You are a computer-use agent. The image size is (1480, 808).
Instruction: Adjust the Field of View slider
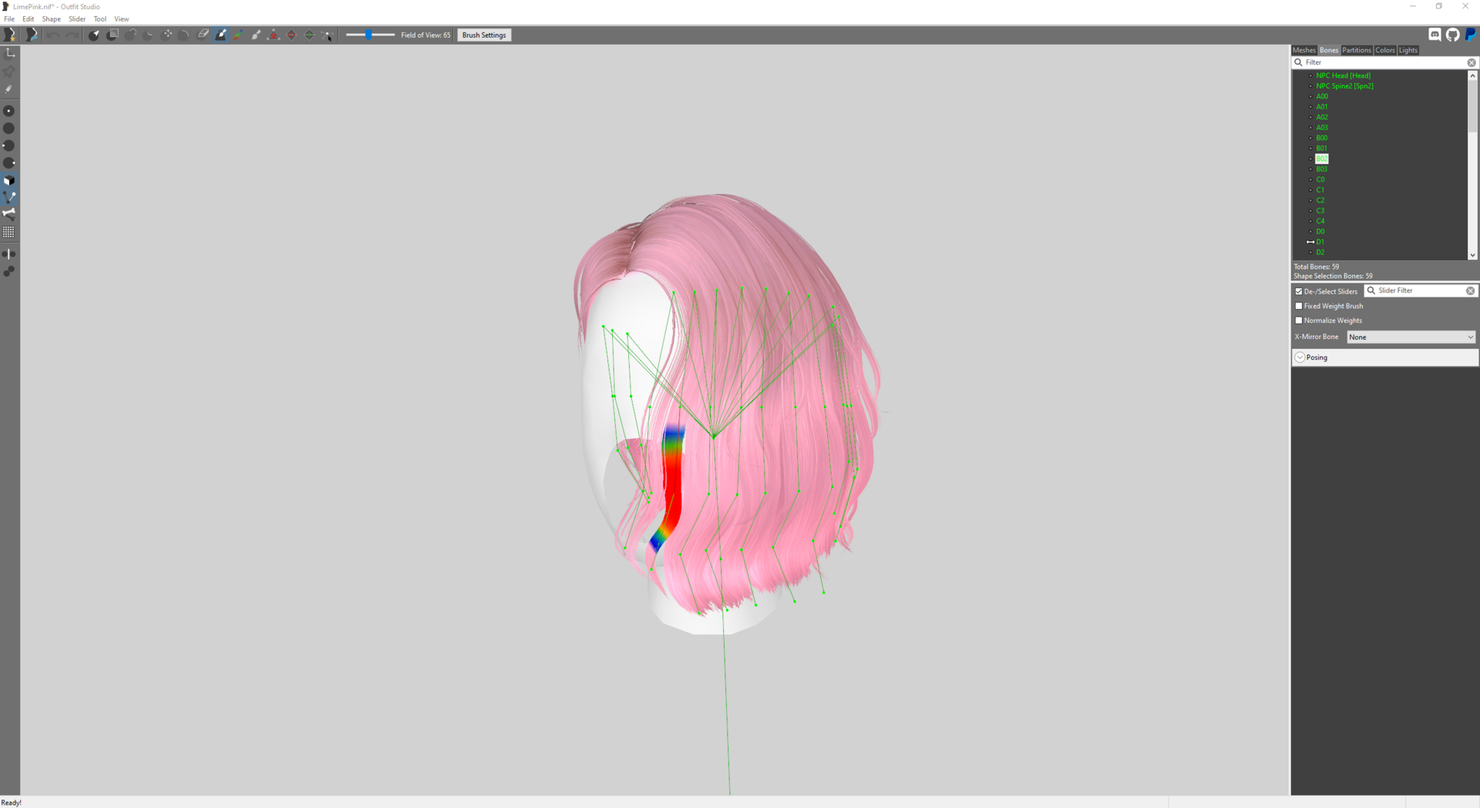coord(370,35)
